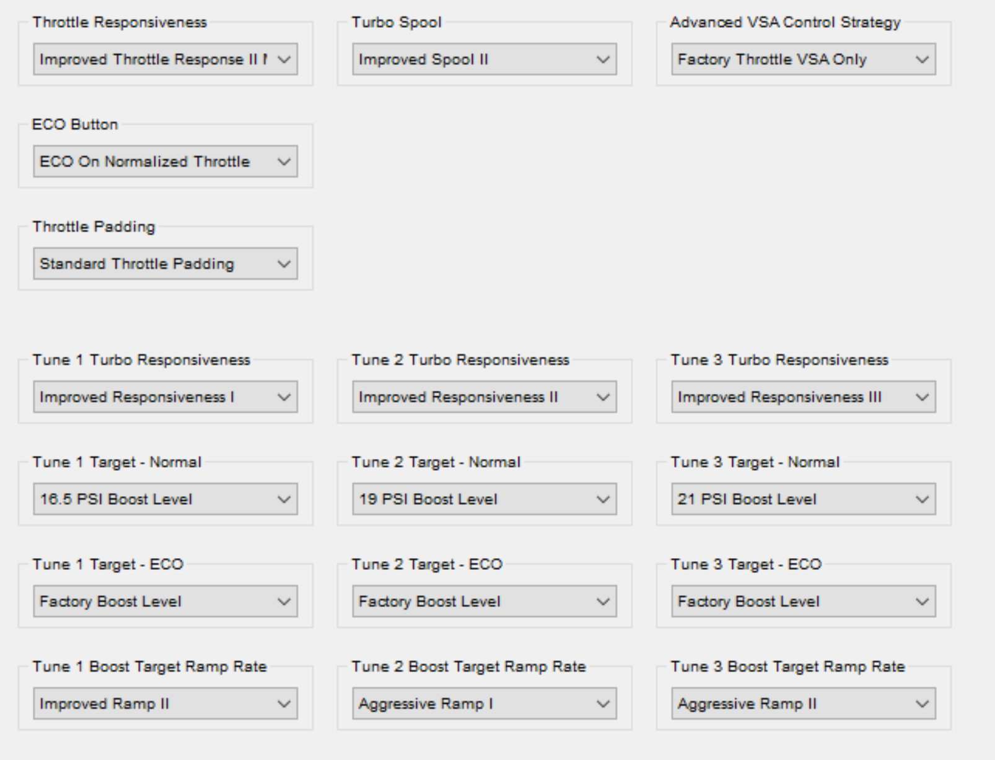Expand Tune 1 Turbo Responsiveness options
The image size is (995, 760).
click(x=165, y=397)
